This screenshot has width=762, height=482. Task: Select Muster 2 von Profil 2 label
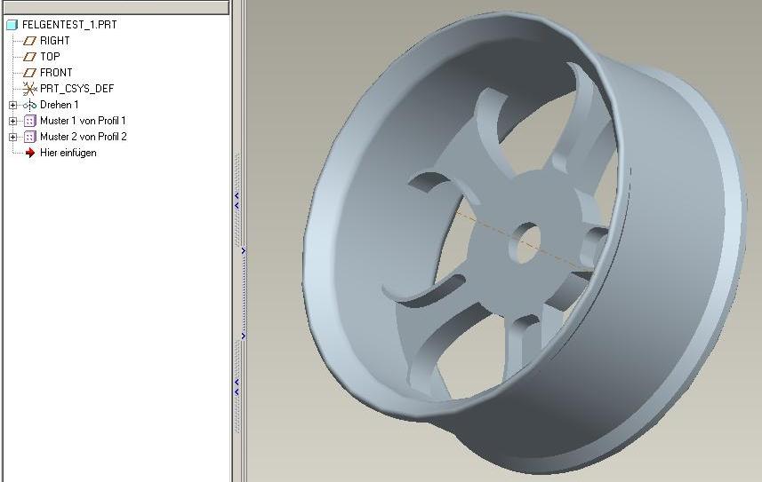[x=84, y=137]
